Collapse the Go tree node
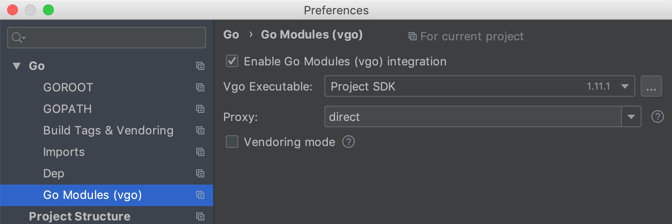The image size is (672, 224). pos(17,66)
